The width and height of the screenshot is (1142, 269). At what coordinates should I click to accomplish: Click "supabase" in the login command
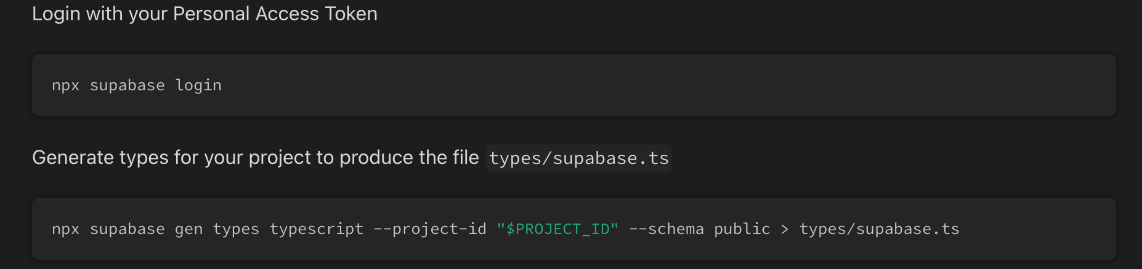128,85
